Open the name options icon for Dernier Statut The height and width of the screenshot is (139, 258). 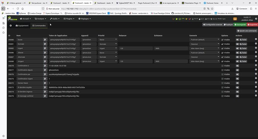click(45, 83)
